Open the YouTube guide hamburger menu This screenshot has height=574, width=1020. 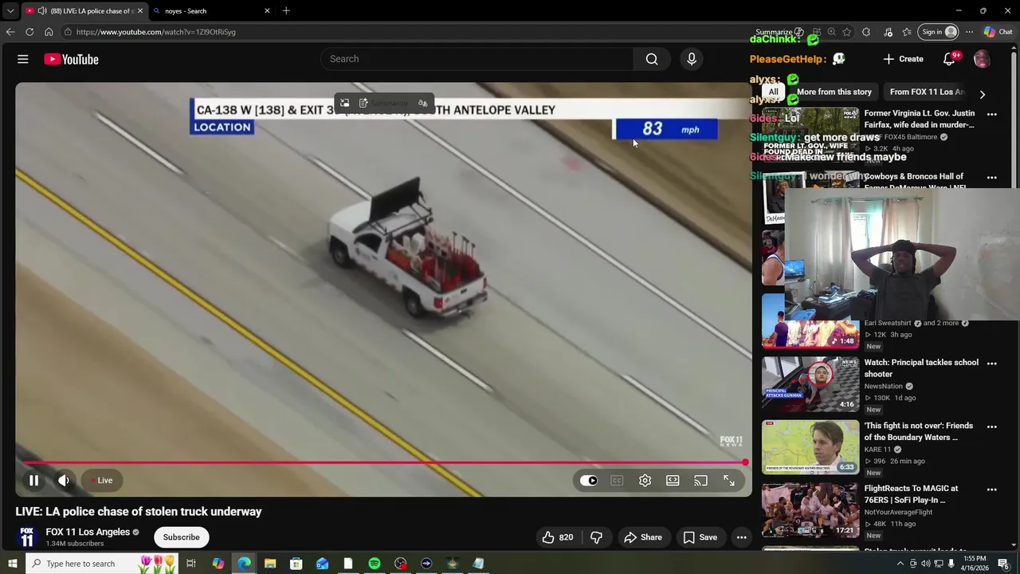tap(23, 59)
